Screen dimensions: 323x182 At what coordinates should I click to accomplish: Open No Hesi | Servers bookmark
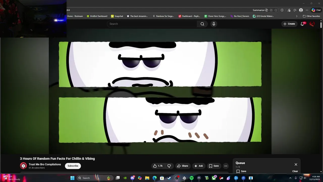click(x=240, y=16)
